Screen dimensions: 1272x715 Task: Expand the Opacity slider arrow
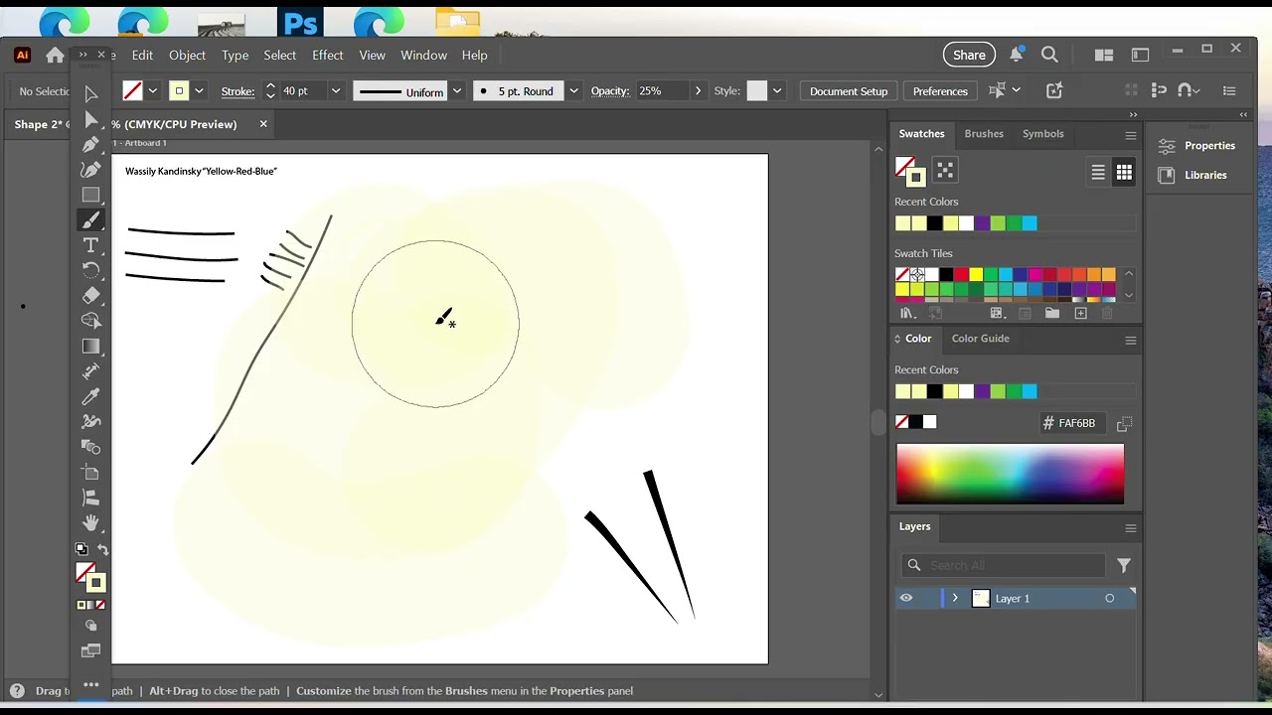tap(698, 91)
